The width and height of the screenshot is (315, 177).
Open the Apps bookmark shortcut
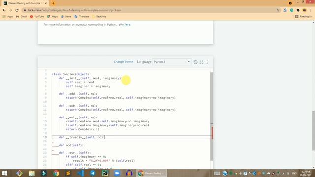point(8,16)
